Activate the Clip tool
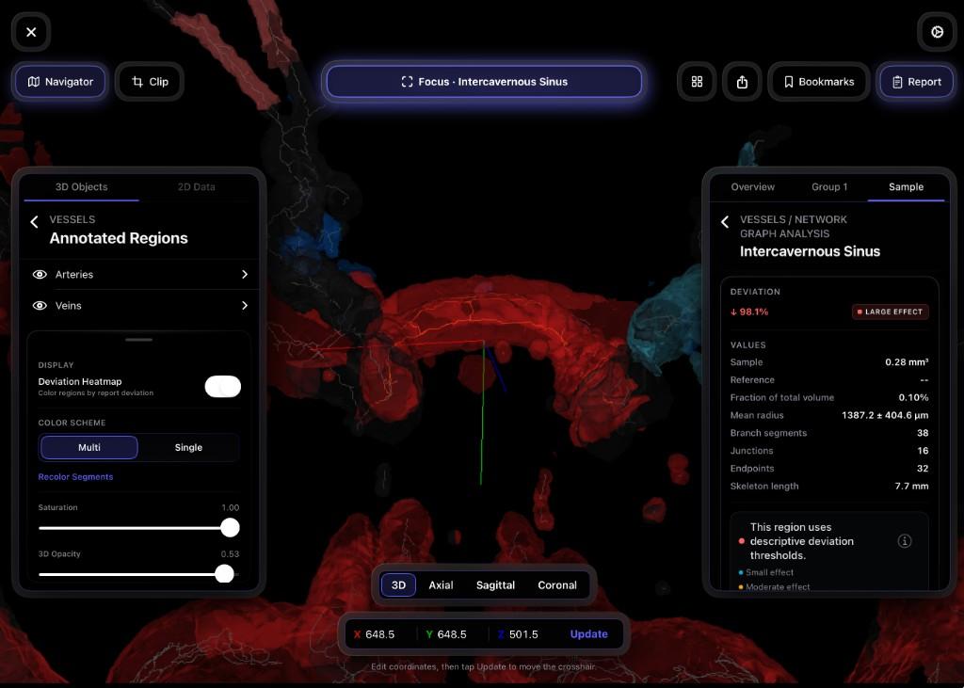Screen dimensions: 964x688 point(150,82)
